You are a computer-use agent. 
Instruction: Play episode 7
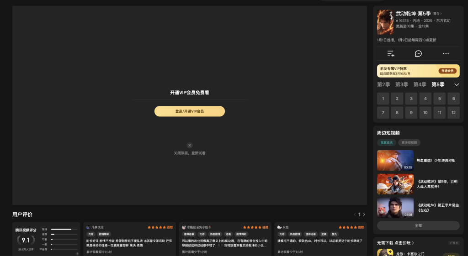click(x=383, y=113)
